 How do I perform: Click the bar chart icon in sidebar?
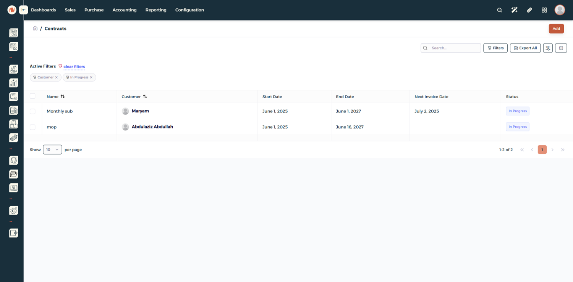14,83
